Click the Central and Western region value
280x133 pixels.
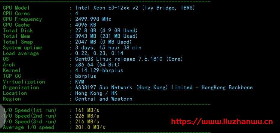(x=104, y=99)
